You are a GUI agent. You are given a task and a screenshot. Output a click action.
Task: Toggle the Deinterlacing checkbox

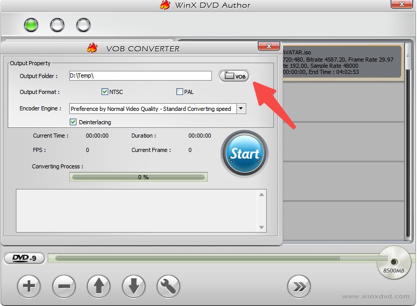[x=73, y=122]
